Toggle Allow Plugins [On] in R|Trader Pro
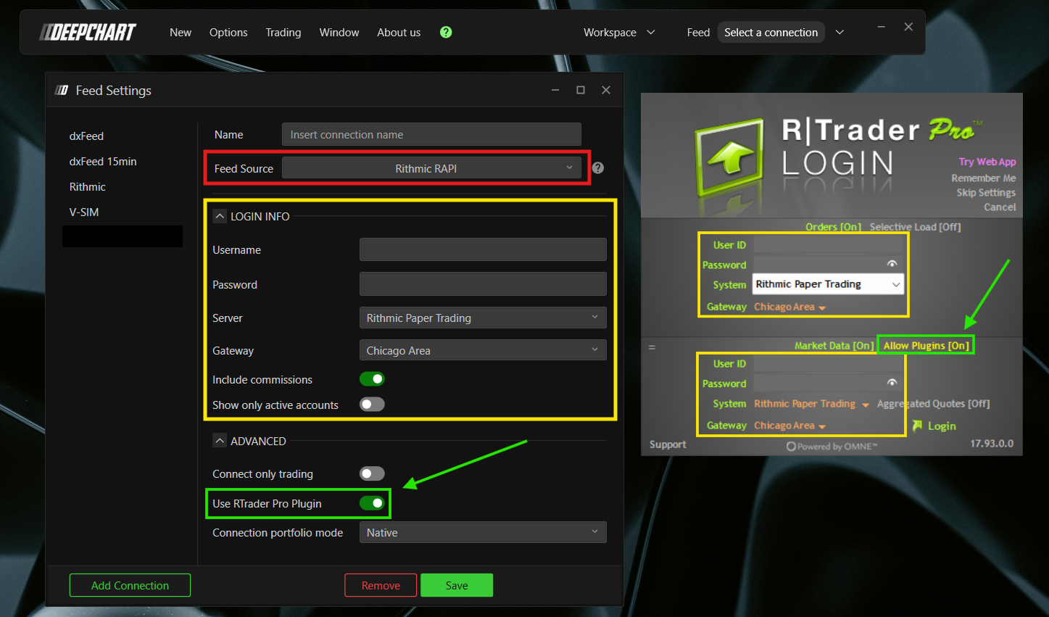The width and height of the screenshot is (1049, 617). (x=926, y=346)
